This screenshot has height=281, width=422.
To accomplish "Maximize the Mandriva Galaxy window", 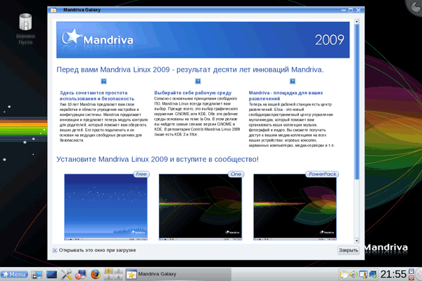I will 351,11.
